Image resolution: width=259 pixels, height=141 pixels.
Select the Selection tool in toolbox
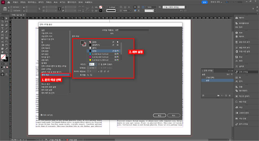3,19
